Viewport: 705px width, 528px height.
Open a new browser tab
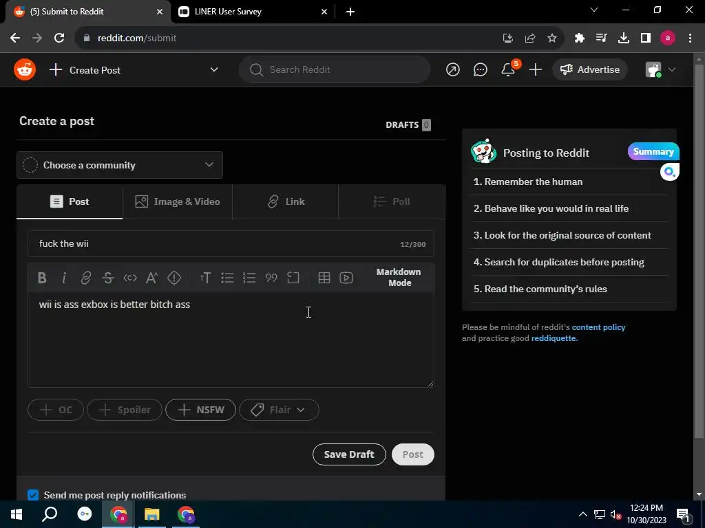[x=350, y=12]
